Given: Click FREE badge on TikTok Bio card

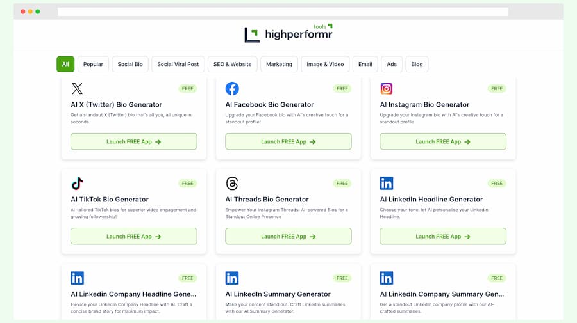Looking at the screenshot, I should [188, 183].
